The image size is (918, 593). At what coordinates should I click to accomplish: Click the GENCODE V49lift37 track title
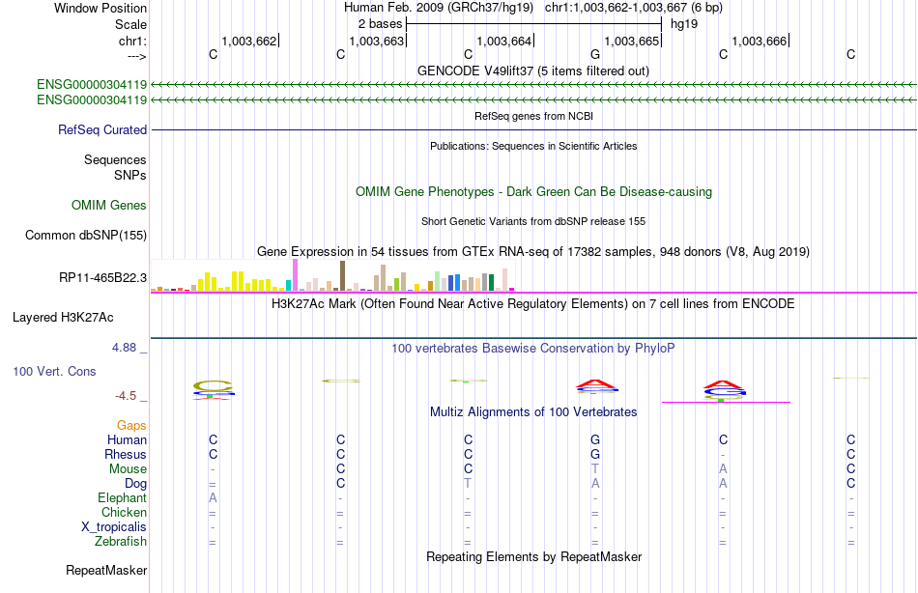(x=533, y=71)
